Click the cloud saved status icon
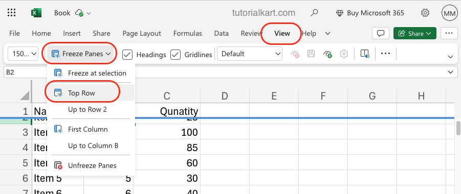Image resolution: width=461 pixels, height=194 pixels. click(79, 13)
